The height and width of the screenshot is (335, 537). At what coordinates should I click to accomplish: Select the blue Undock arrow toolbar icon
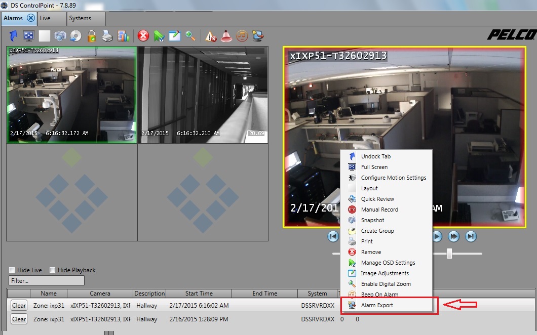(13, 35)
